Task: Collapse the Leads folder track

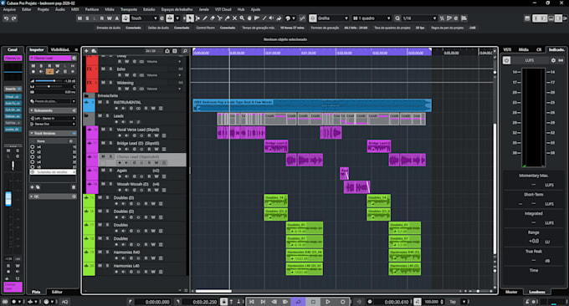Action: point(87,115)
